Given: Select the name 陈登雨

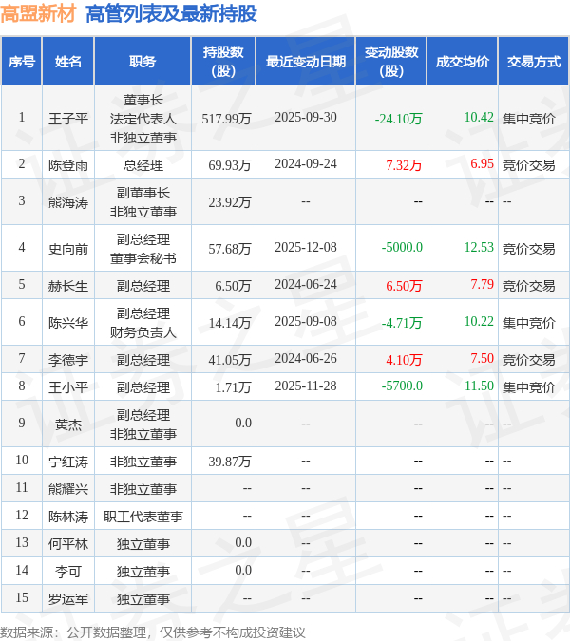Looking at the screenshot, I should [68, 164].
